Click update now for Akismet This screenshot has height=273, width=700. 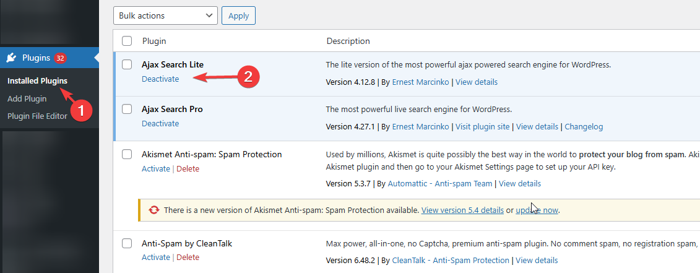click(537, 210)
